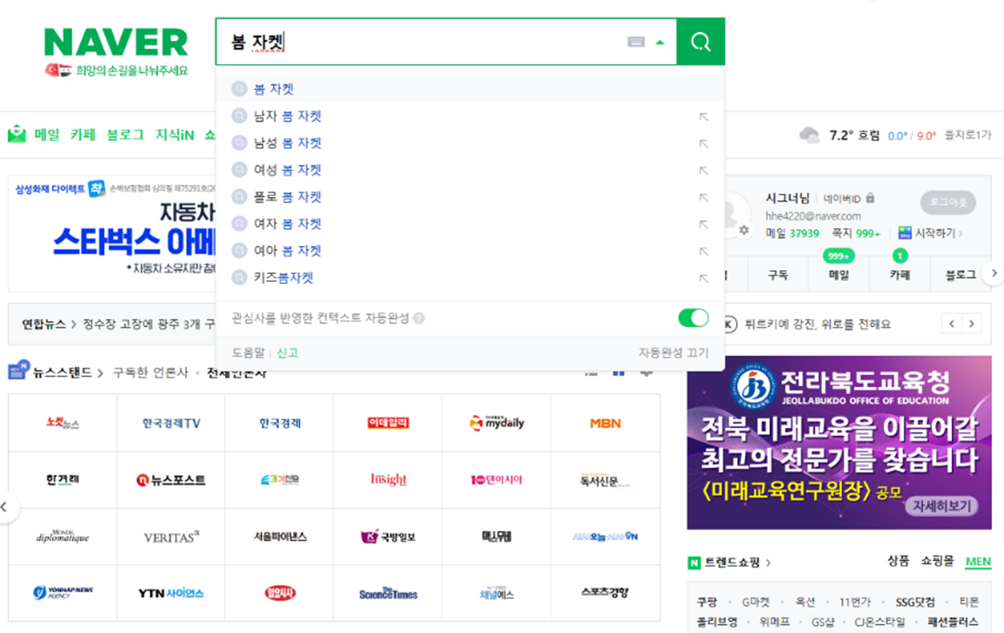Click the cloudy weather icon

(x=809, y=135)
